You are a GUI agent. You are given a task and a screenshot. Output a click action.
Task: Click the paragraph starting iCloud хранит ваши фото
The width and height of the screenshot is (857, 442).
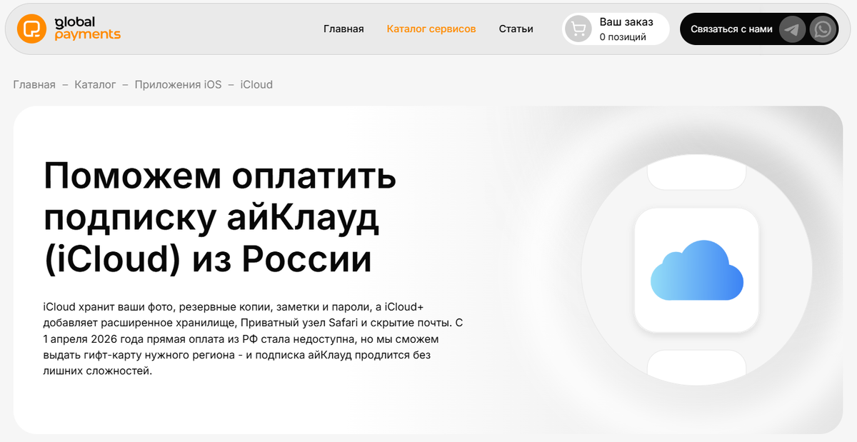254,339
